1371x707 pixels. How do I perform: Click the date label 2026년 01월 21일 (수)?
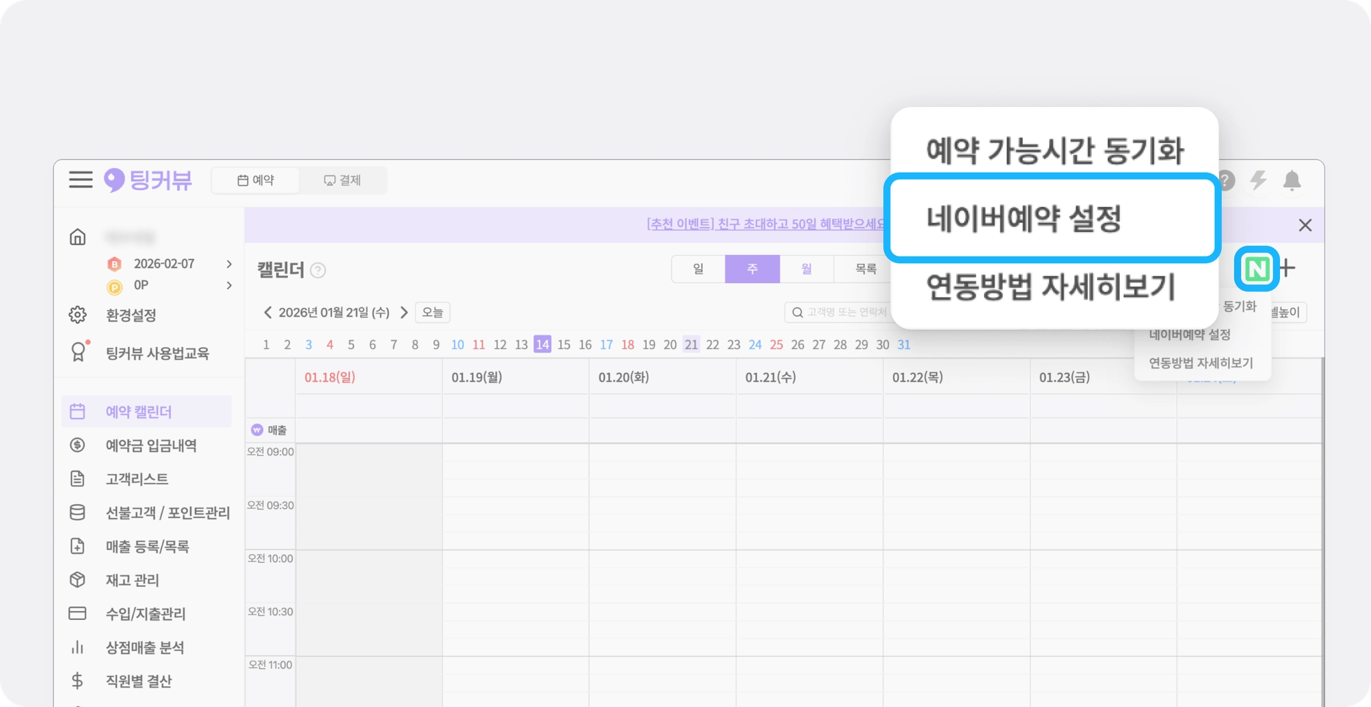(334, 313)
